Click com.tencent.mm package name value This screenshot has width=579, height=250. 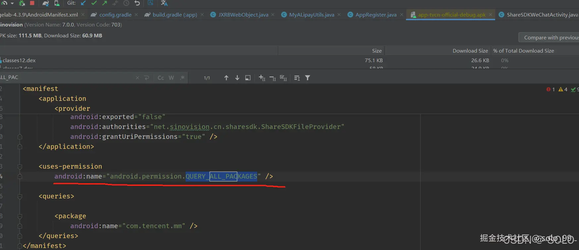click(x=154, y=226)
